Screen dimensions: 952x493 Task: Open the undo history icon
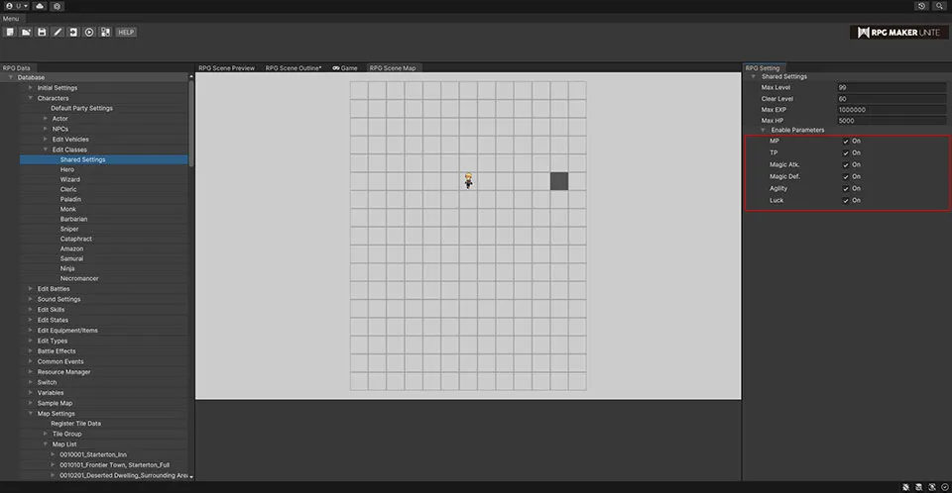point(922,6)
